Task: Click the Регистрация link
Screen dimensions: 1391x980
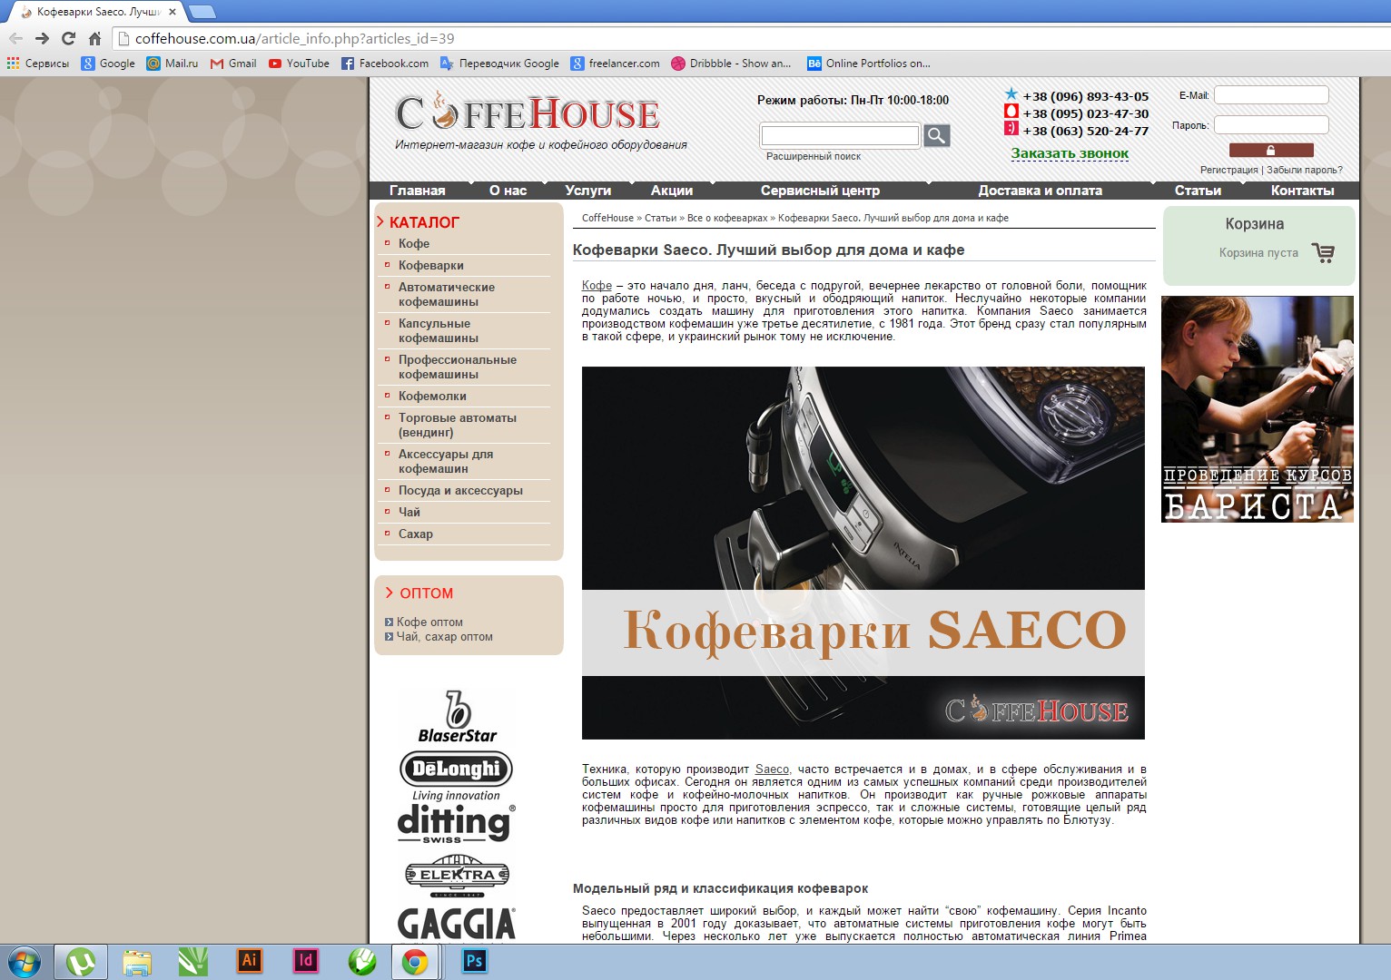Action: click(x=1229, y=170)
